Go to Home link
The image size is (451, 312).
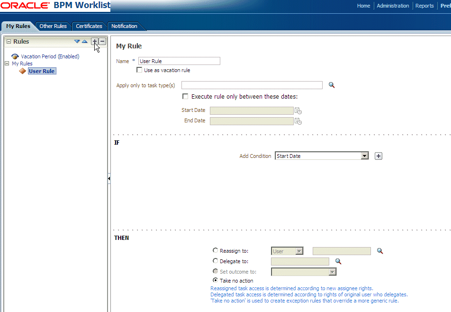(x=363, y=6)
